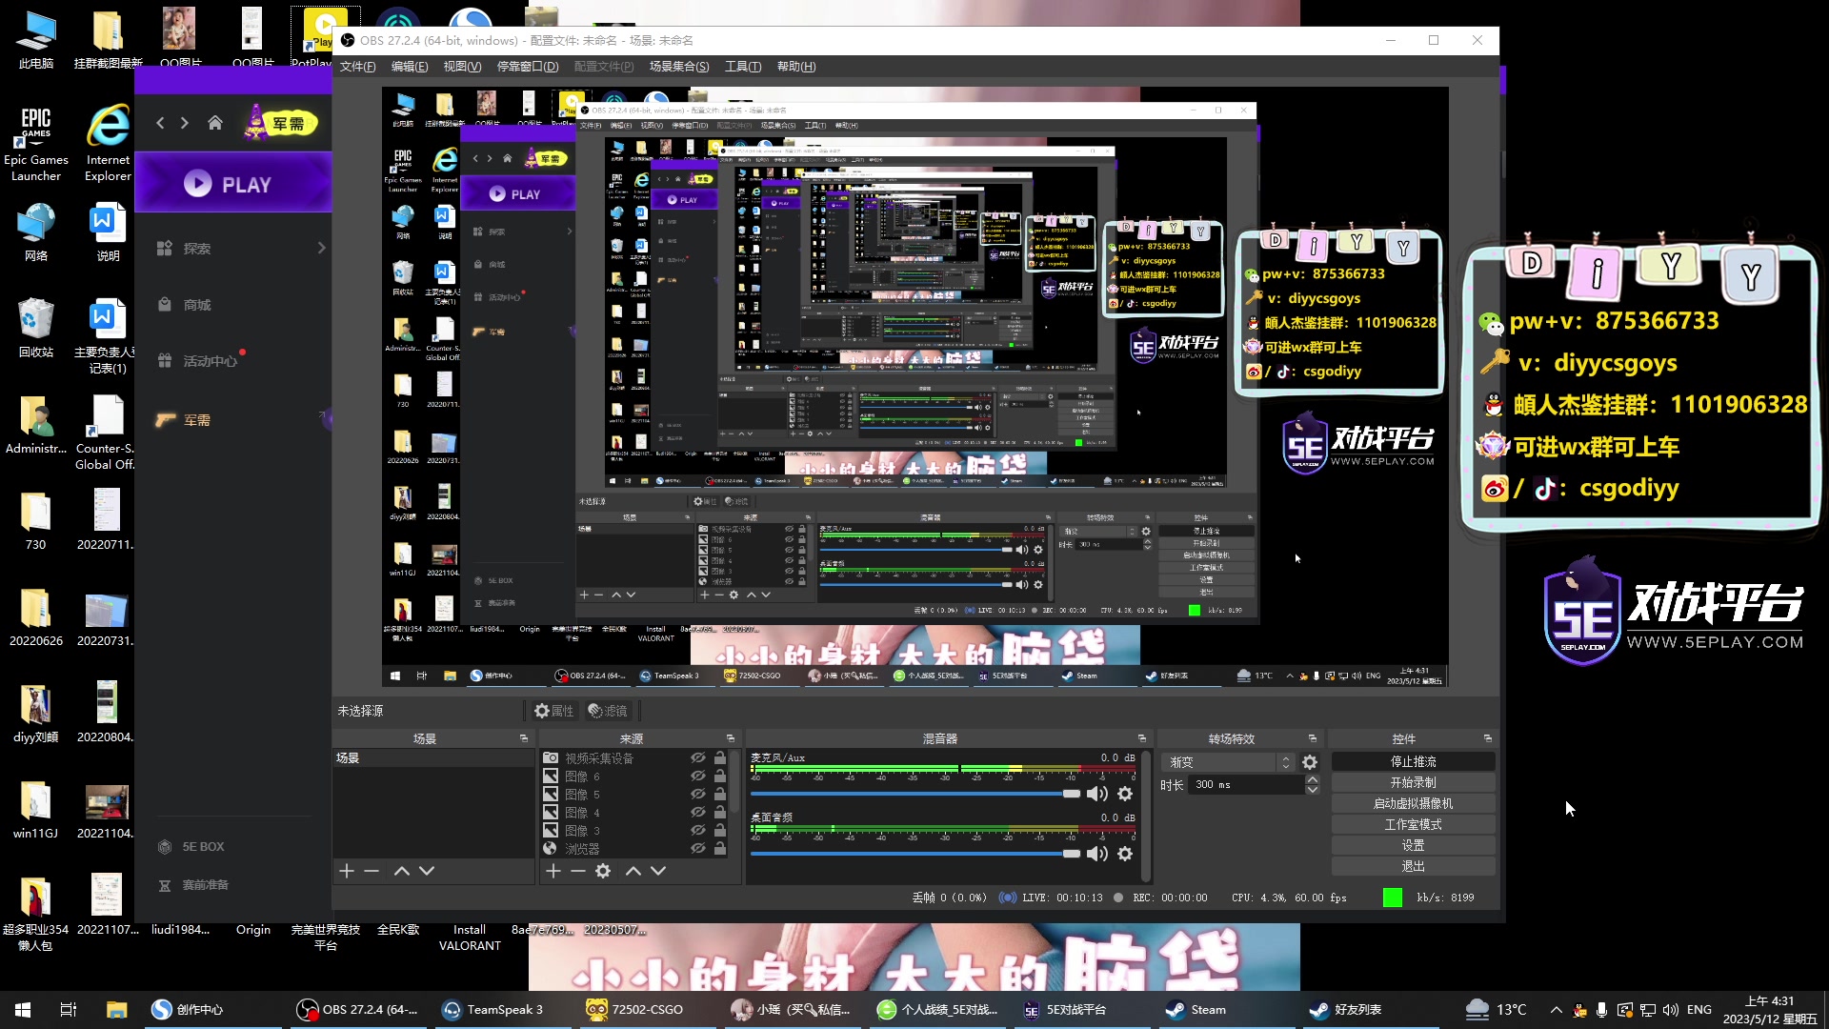This screenshot has height=1029, width=1829.
Task: Click 停止推流 to stop streaming
Action: tap(1413, 762)
